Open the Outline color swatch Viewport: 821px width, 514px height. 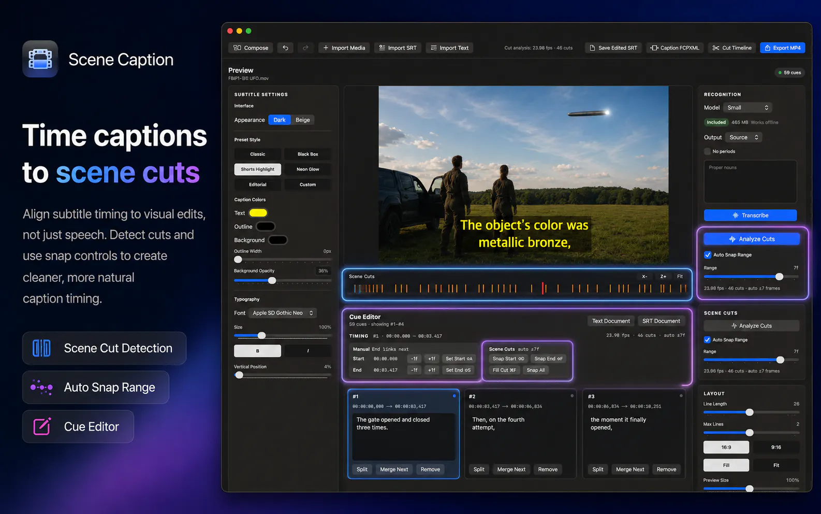[266, 226]
